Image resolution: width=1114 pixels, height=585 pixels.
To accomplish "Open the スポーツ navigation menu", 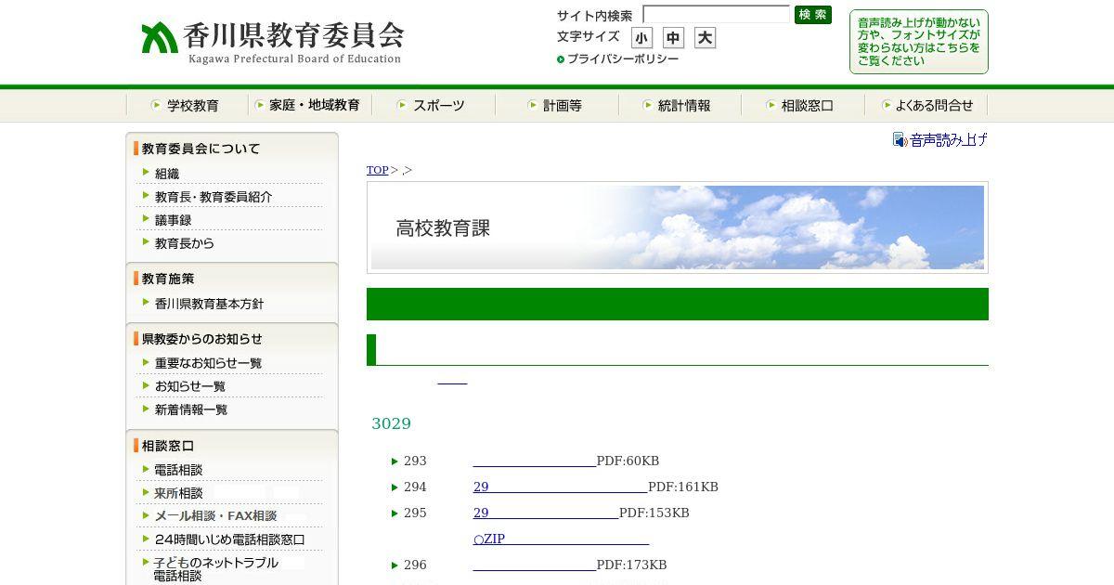I will coord(434,106).
